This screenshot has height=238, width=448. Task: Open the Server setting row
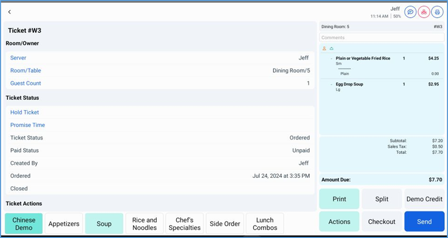160,58
